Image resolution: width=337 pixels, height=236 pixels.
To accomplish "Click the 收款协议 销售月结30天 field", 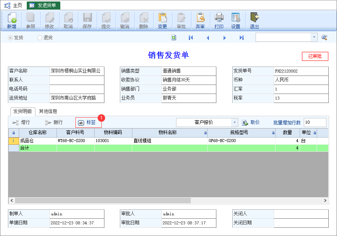I will click(189, 80).
